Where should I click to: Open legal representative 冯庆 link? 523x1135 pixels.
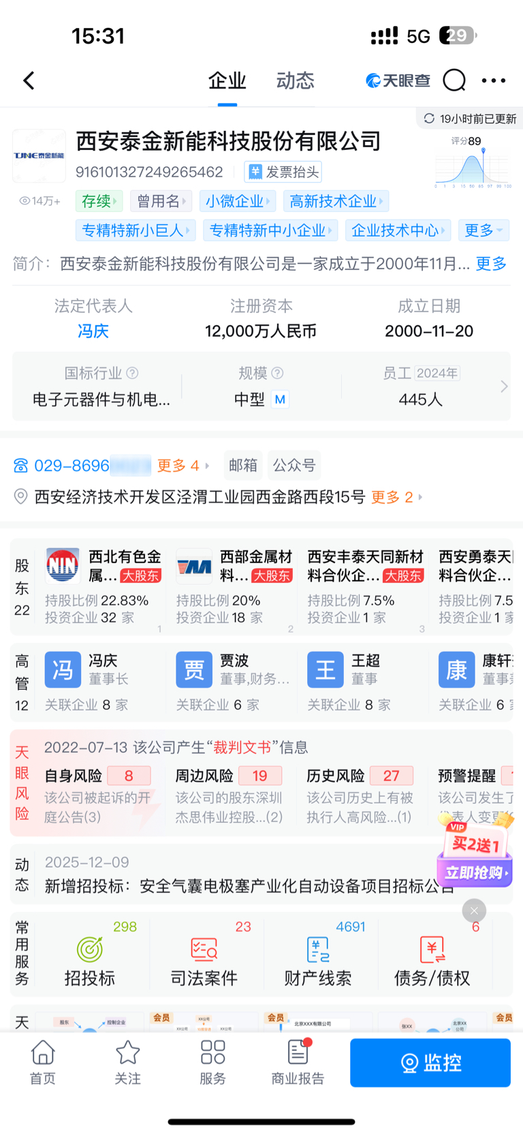pos(93,331)
